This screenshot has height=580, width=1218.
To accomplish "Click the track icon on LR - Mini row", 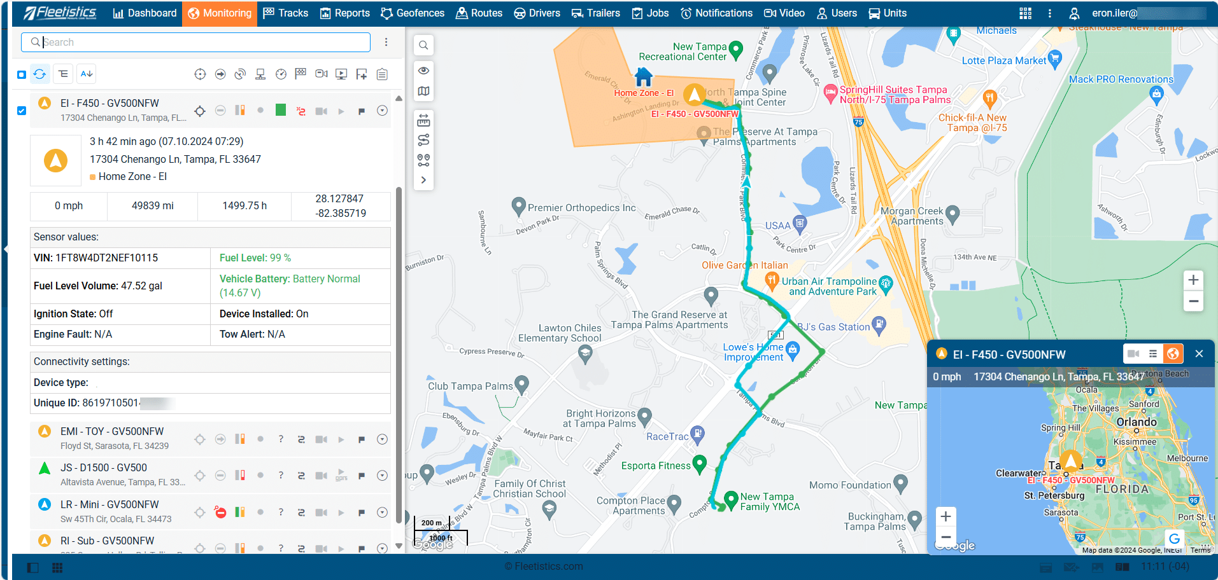I will tap(301, 512).
